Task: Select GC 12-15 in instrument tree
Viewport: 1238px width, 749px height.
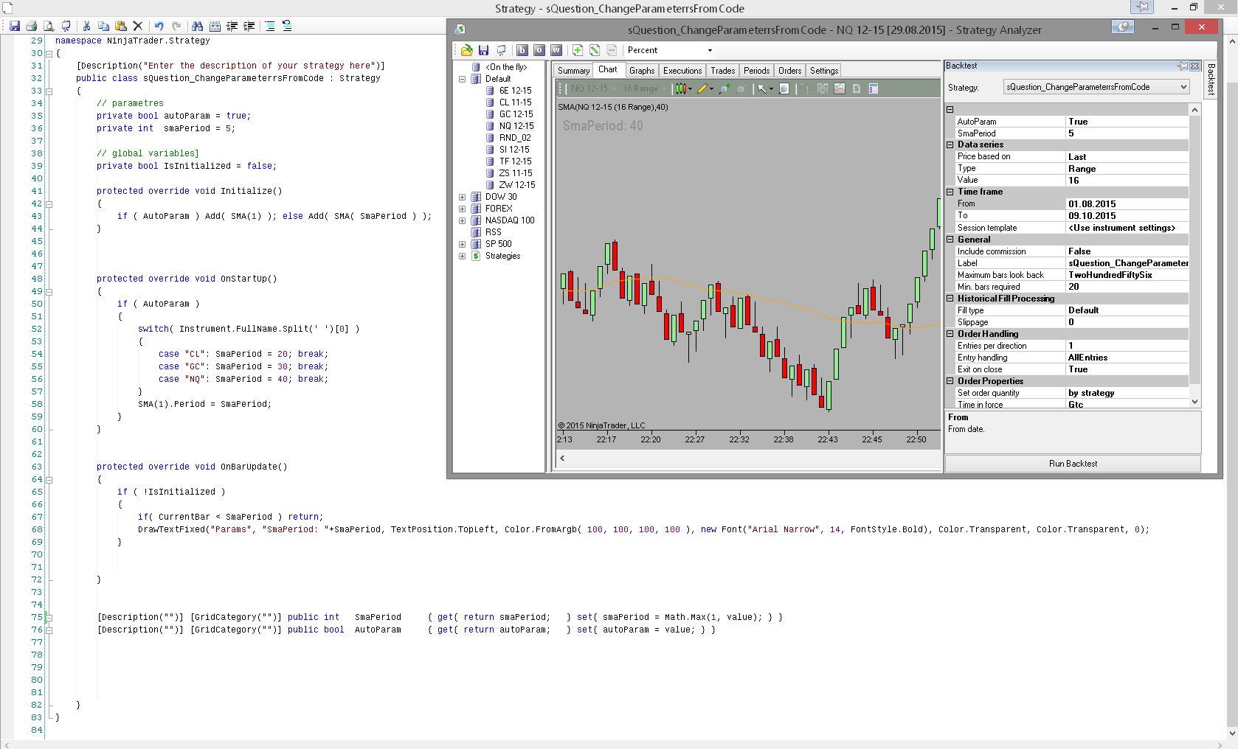Action: [x=516, y=114]
